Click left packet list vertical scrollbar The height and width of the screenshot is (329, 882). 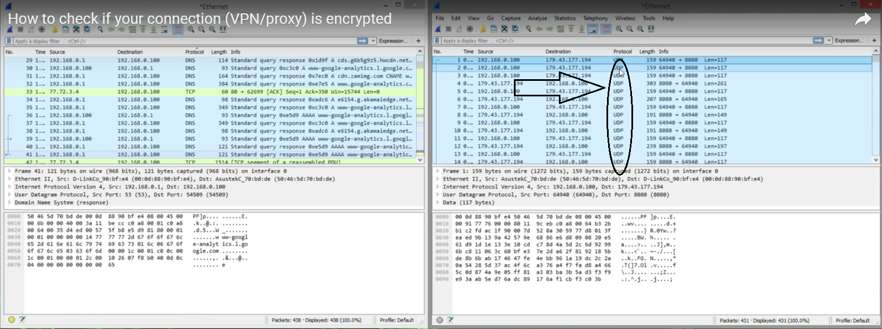(x=420, y=105)
